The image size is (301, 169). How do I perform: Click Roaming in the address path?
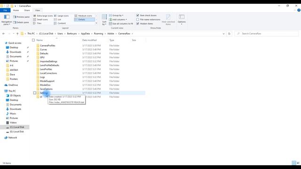[x=98, y=33]
